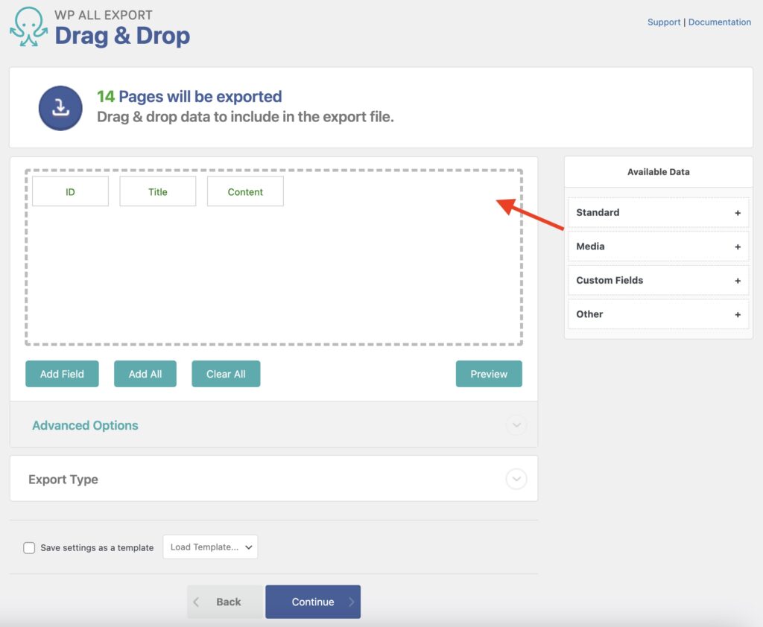Viewport: 763px width, 627px height.
Task: Click the right arrow inside Continue button
Action: pyautogui.click(x=351, y=602)
